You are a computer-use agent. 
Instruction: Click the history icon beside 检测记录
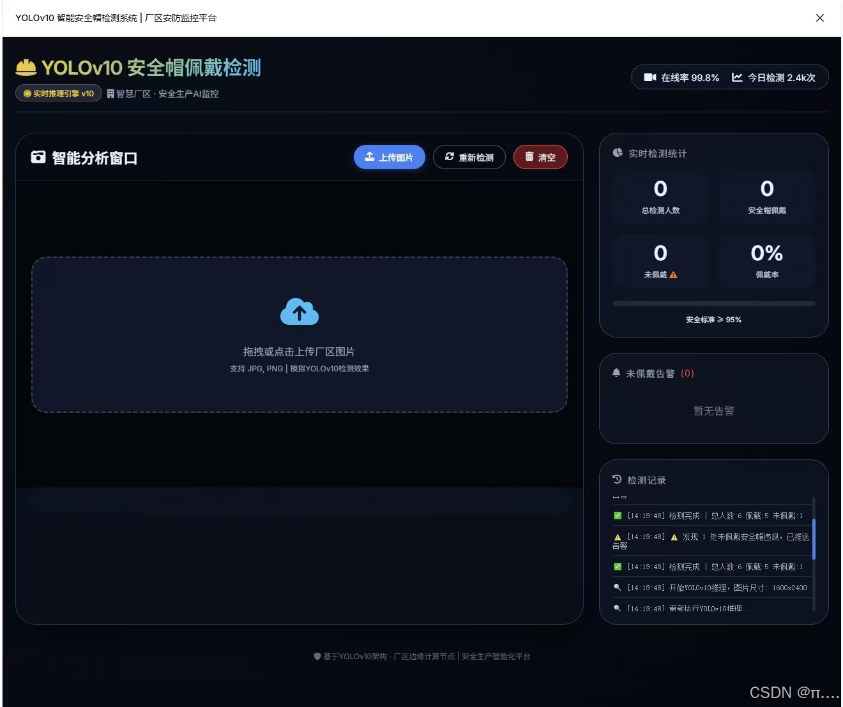click(x=617, y=479)
